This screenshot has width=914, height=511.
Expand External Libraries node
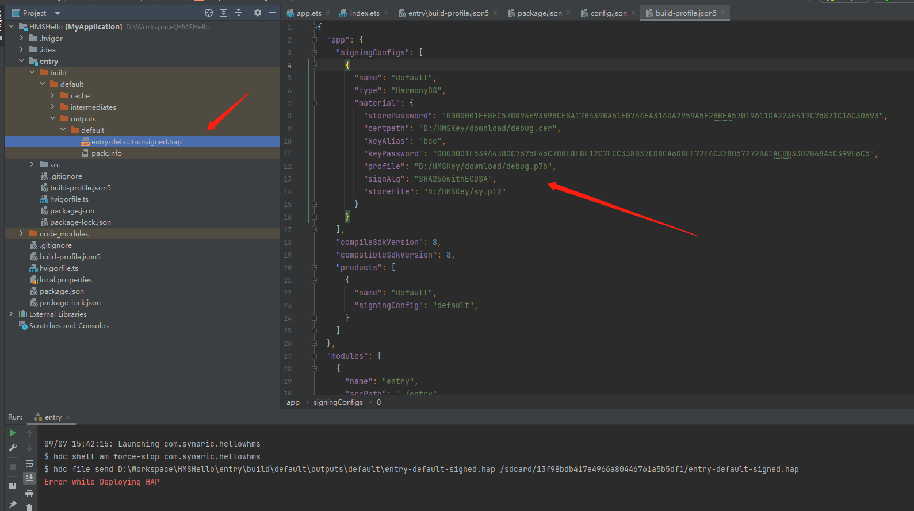pos(12,314)
